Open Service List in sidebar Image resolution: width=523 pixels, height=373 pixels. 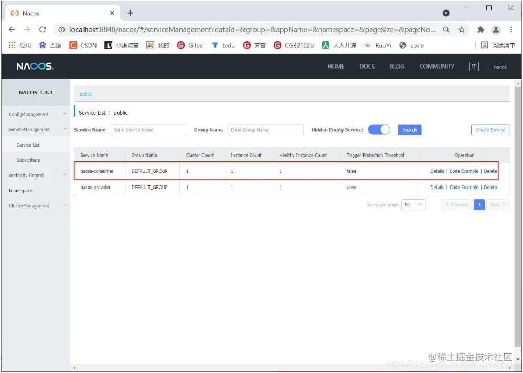coord(28,145)
